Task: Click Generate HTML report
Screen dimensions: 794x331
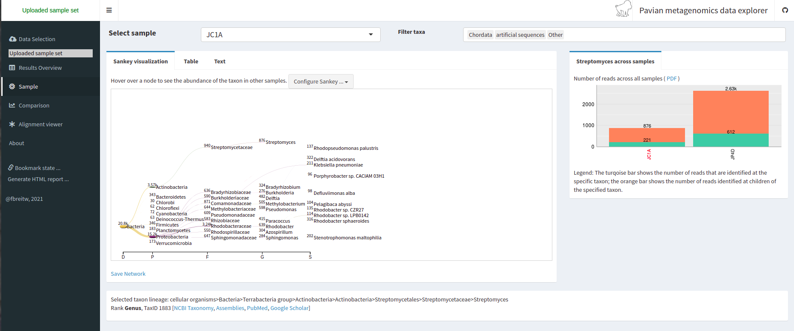Action: 38,179
